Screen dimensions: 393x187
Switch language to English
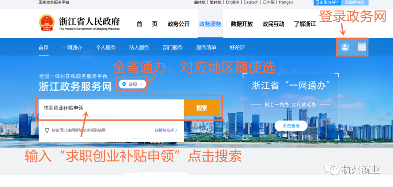point(232,2)
